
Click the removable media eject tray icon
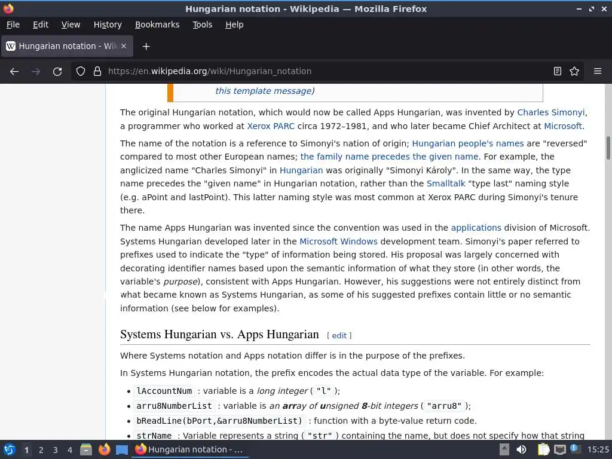pos(504,449)
